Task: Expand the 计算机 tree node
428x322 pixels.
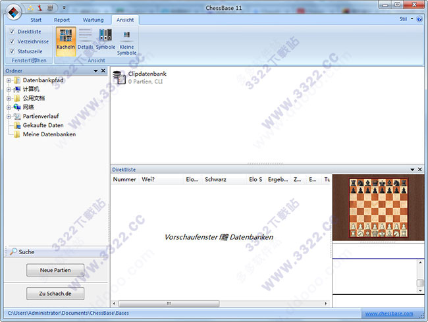Action: click(9, 90)
